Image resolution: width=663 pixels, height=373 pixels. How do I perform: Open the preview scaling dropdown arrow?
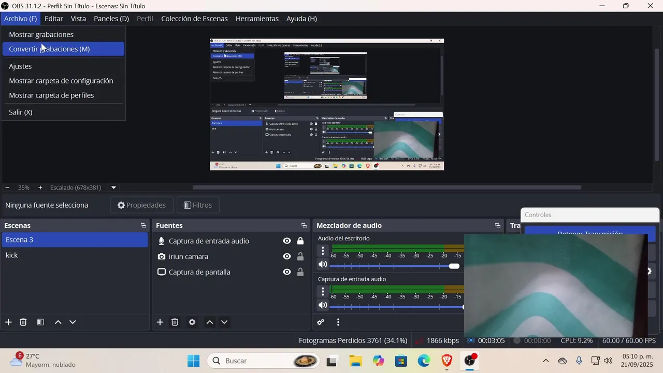113,188
